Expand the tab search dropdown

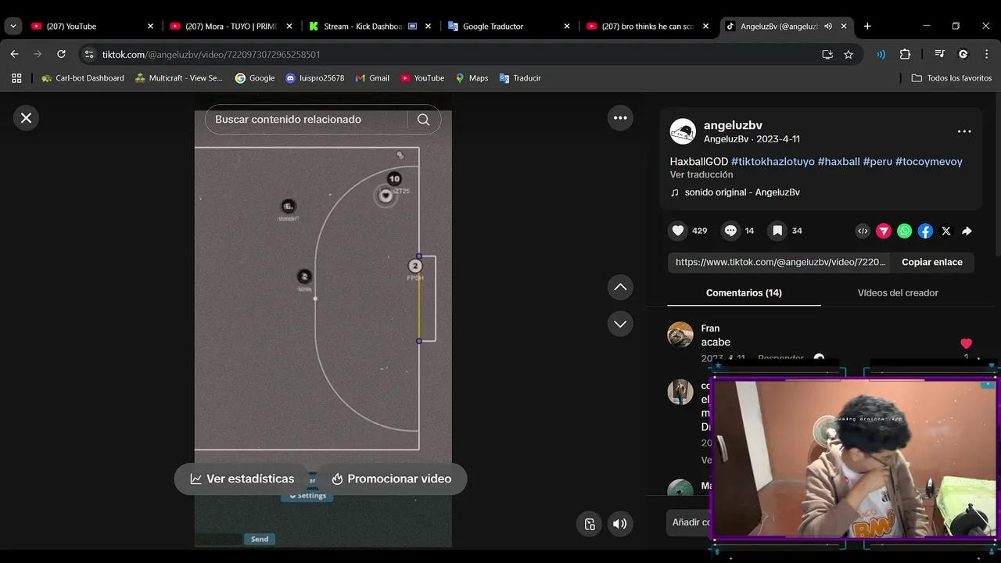click(13, 27)
